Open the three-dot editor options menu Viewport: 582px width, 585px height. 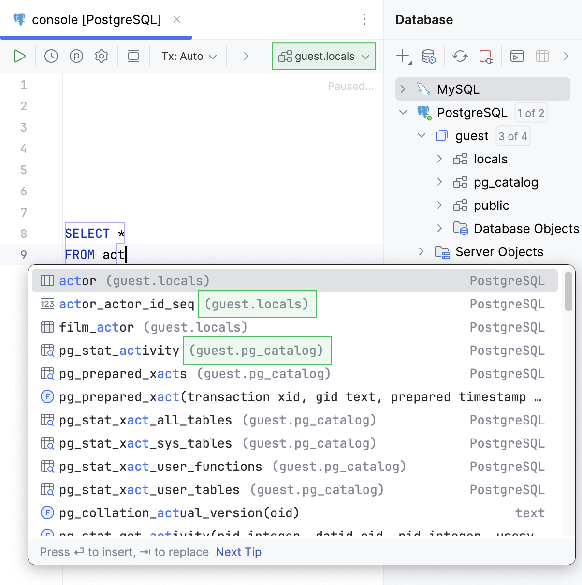(364, 20)
